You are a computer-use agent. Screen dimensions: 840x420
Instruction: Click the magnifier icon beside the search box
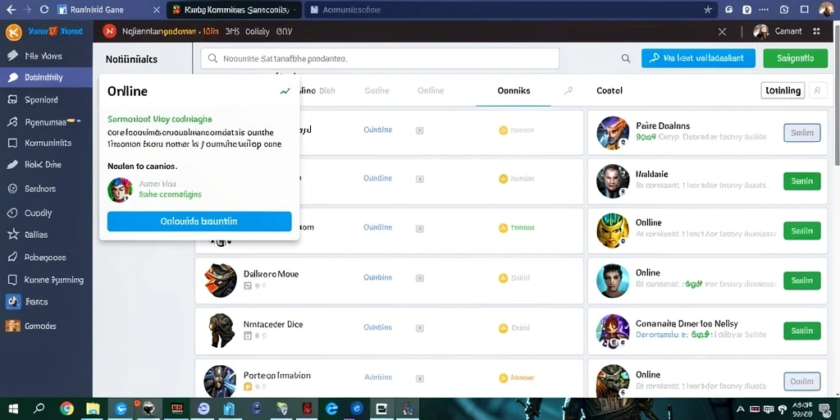point(626,58)
